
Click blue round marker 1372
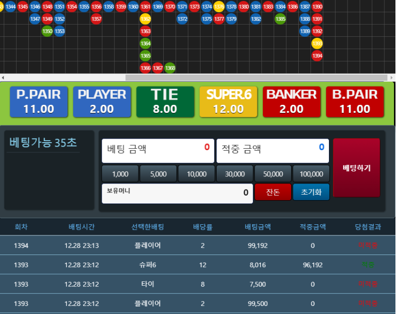(x=182, y=19)
